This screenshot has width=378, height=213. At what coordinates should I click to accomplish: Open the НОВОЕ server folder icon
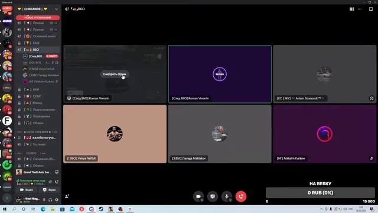pos(7,10)
